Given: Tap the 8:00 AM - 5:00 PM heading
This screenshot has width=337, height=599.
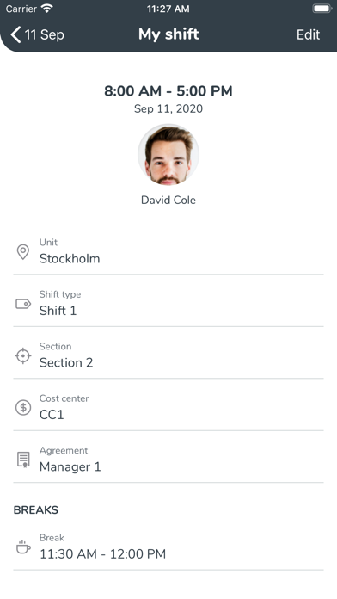Looking at the screenshot, I should (168, 91).
